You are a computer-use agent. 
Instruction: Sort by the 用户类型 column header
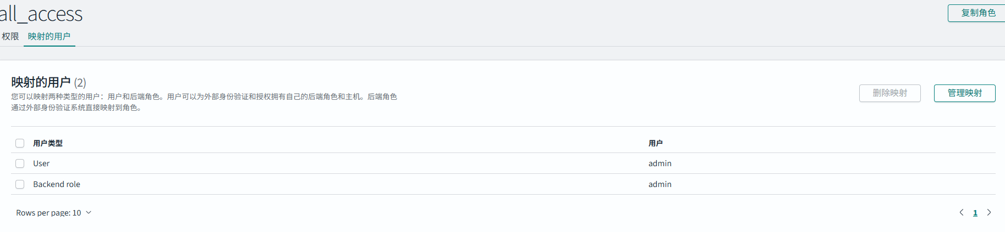point(48,143)
